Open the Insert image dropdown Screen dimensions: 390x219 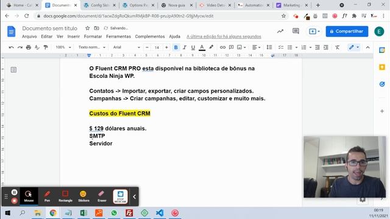coord(241,47)
